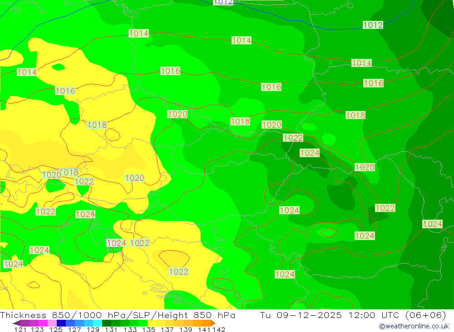Click the date 09-12-2025
Screen dimensions: 454x332
pyautogui.click(x=309, y=315)
